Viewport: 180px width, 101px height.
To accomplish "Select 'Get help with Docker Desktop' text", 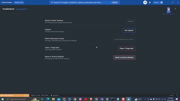I will coord(55,32).
